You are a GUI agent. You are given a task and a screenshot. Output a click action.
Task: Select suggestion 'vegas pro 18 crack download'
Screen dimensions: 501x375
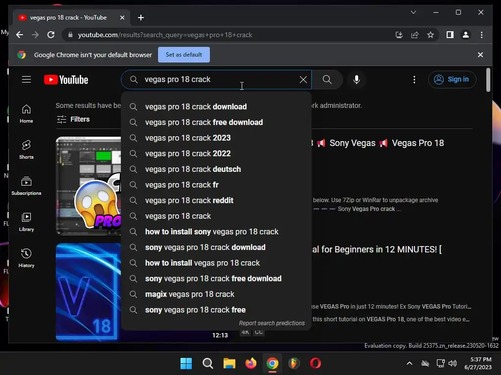pos(216,106)
